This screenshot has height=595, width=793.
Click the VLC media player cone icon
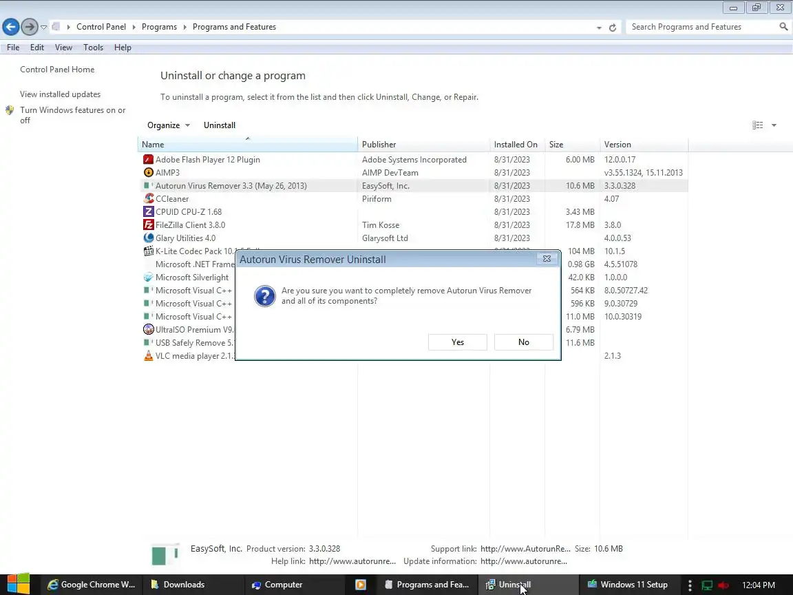[148, 355]
